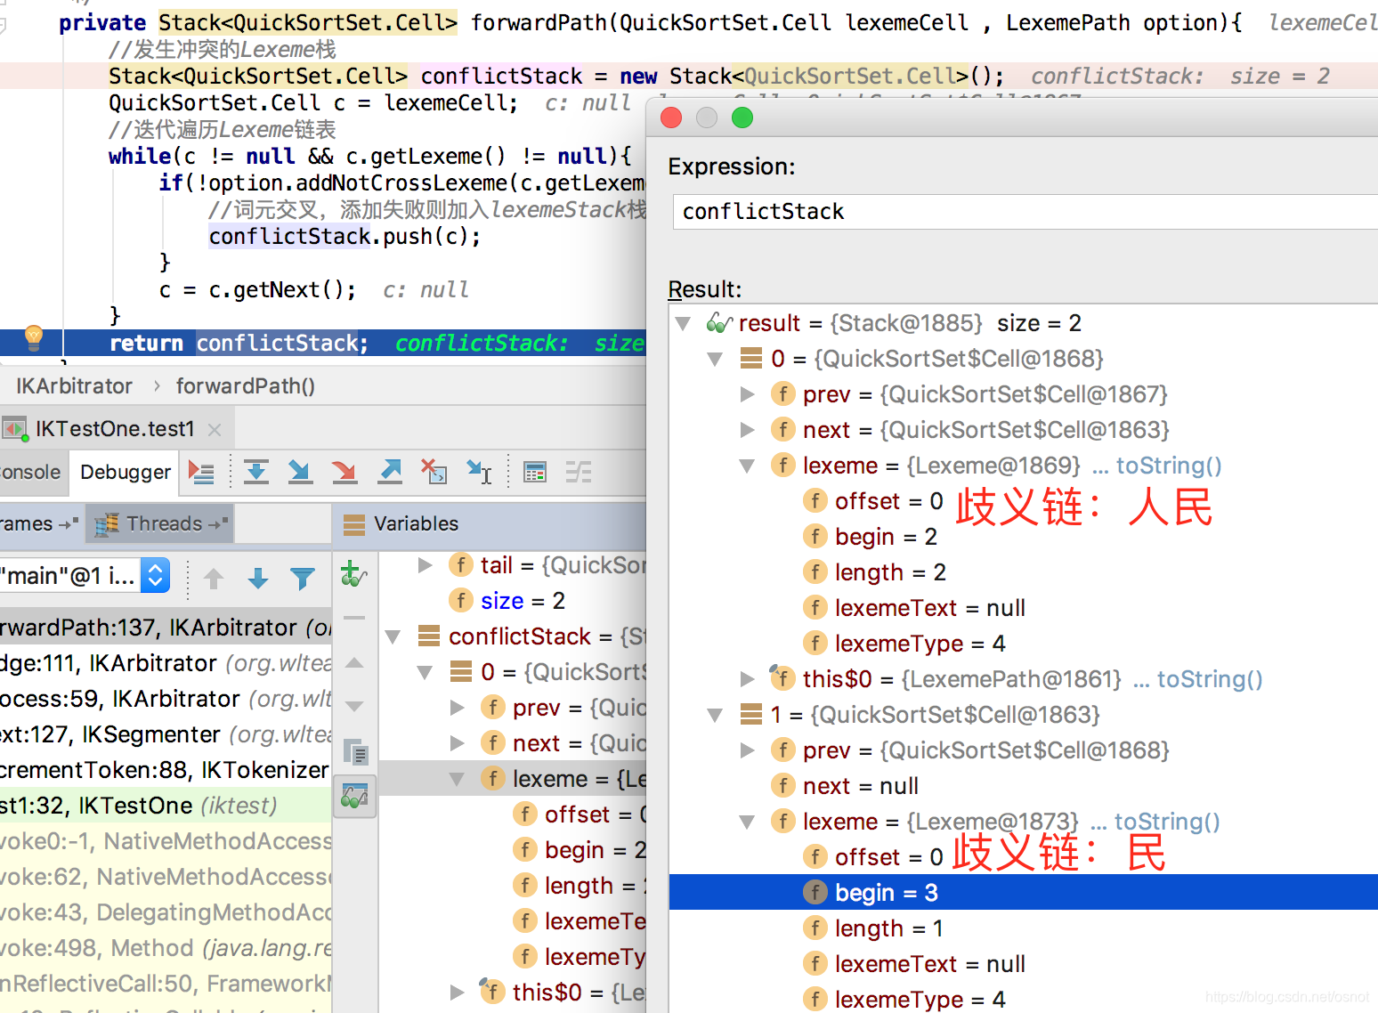Click IKArbitrator breadcrumb
The height and width of the screenshot is (1013, 1378).
click(x=74, y=386)
